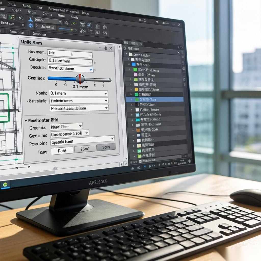Click the blue flag icon in the toolbar icon grid

[x=90, y=25]
